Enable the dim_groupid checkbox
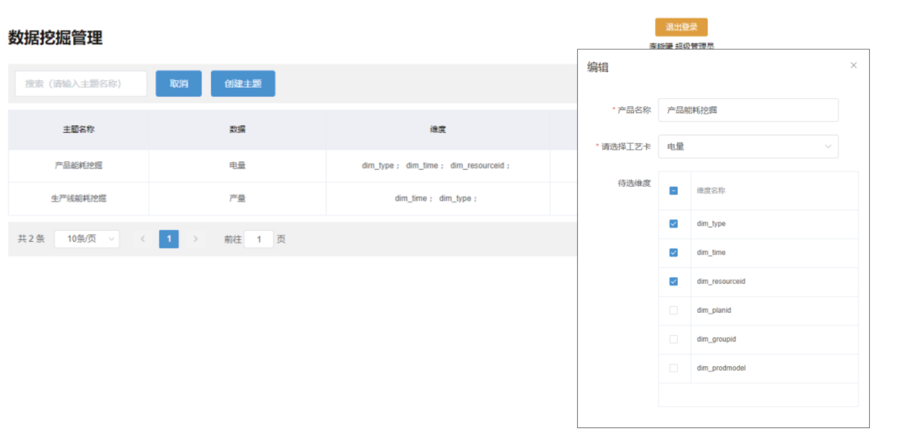The height and width of the screenshot is (439, 900). pos(674,339)
